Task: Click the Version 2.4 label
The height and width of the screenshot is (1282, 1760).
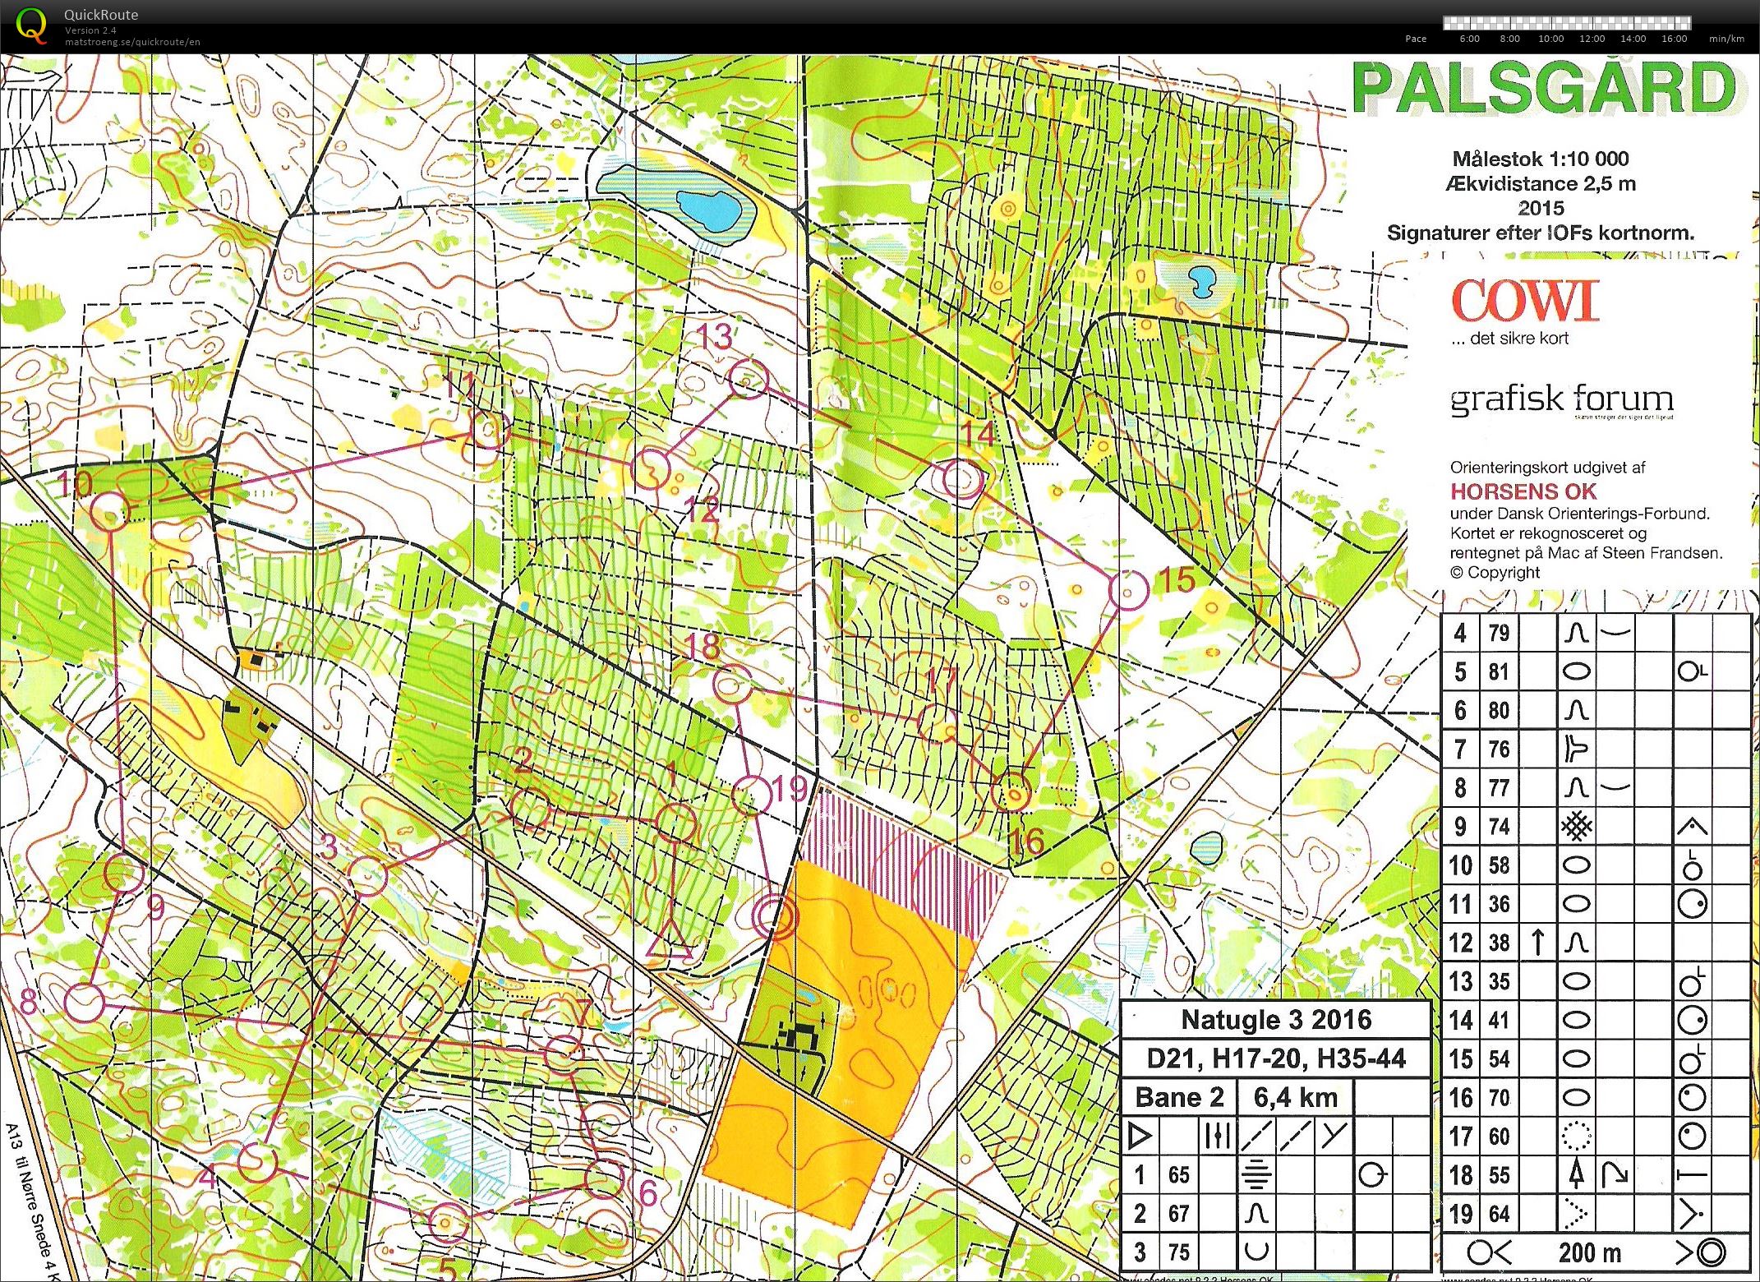Action: coord(90,30)
